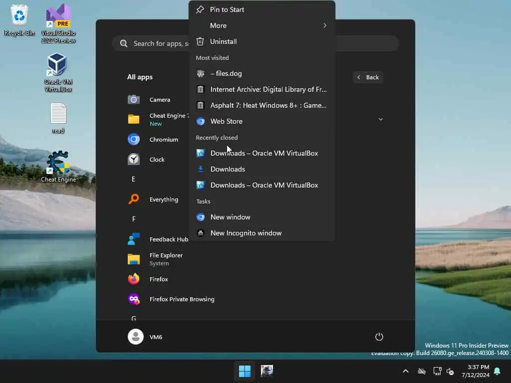511x383 pixels.
Task: Select New window task
Action: 261,217
